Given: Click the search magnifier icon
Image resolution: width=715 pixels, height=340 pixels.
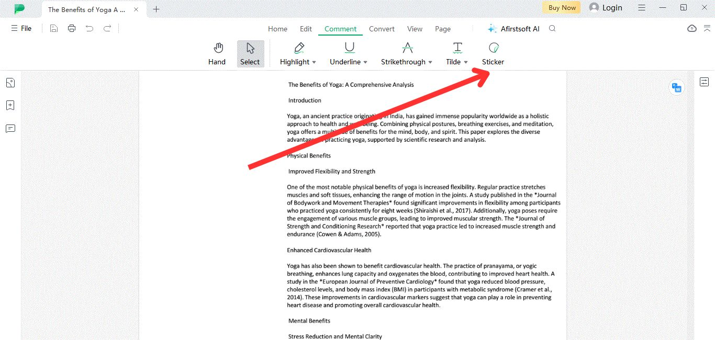Looking at the screenshot, I should point(552,28).
